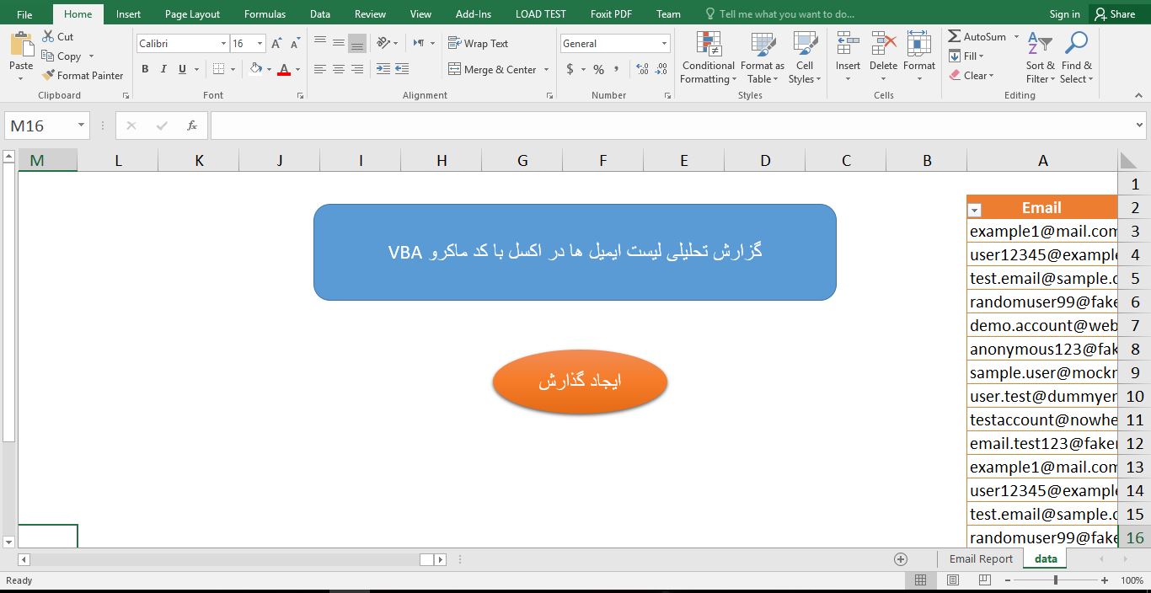
Task: Increase the cell indent
Action: (402, 69)
